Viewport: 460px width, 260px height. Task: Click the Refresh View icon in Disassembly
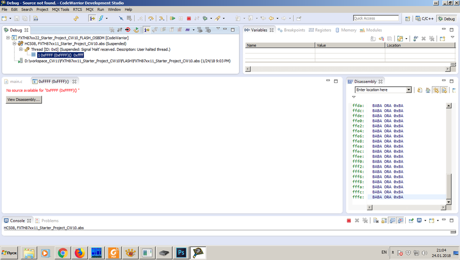(x=419, y=90)
